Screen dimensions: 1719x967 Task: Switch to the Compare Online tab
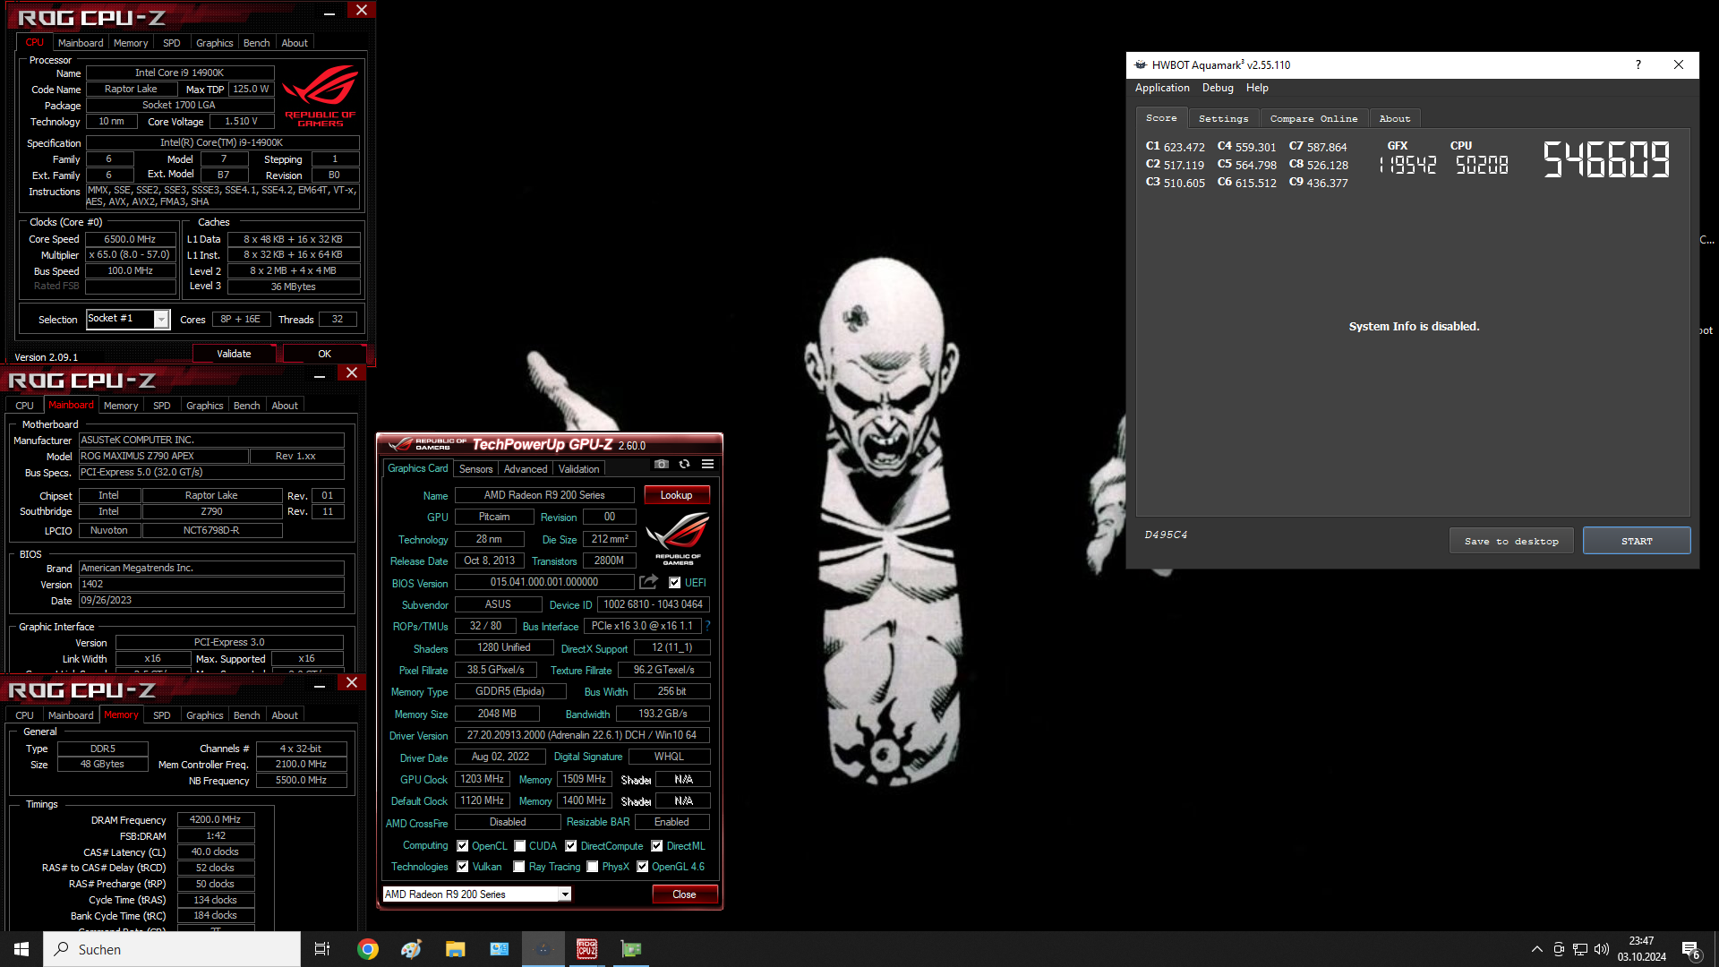1313,118
